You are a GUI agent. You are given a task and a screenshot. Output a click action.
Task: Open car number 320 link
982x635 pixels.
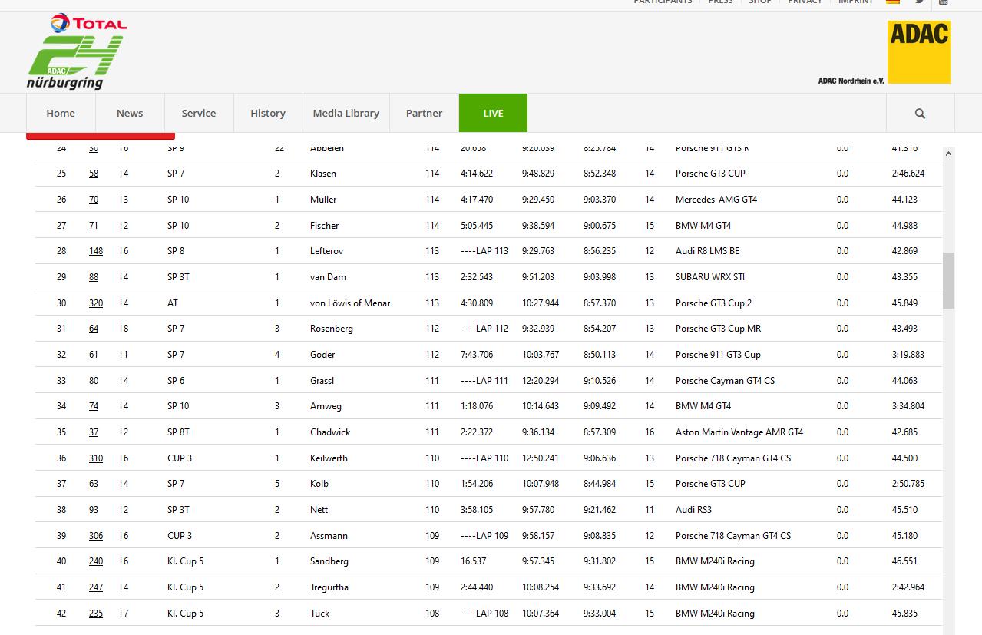click(96, 303)
